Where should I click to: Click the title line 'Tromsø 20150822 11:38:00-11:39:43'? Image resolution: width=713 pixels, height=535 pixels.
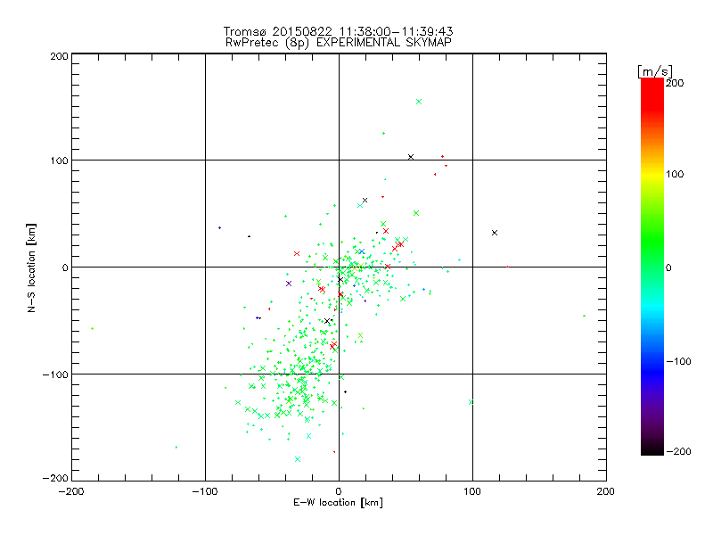(338, 31)
